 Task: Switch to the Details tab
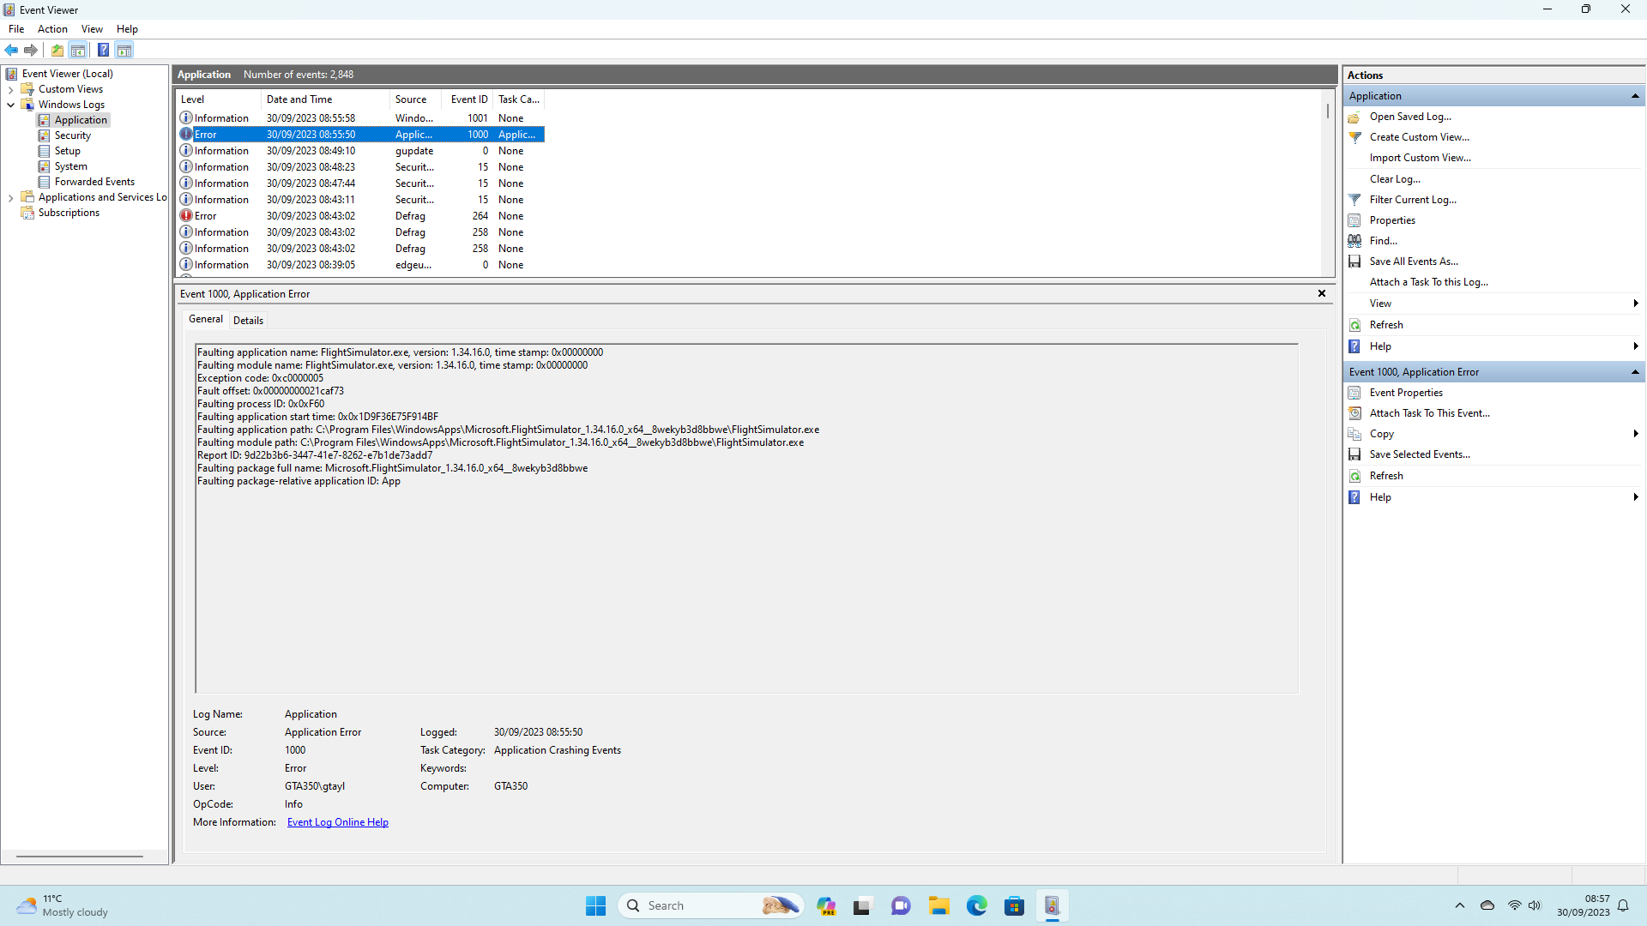(248, 320)
